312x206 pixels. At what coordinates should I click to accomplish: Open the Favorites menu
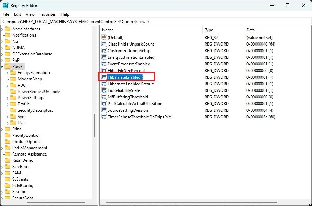pos(47,14)
